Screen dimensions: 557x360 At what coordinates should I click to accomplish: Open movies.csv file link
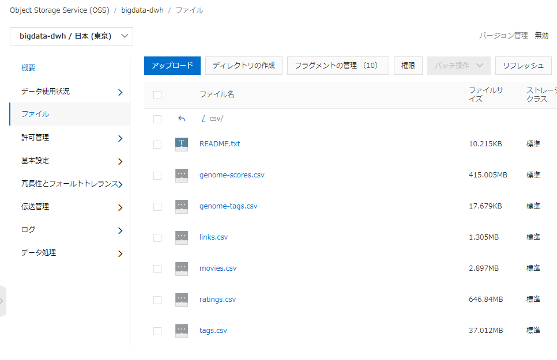(x=218, y=268)
